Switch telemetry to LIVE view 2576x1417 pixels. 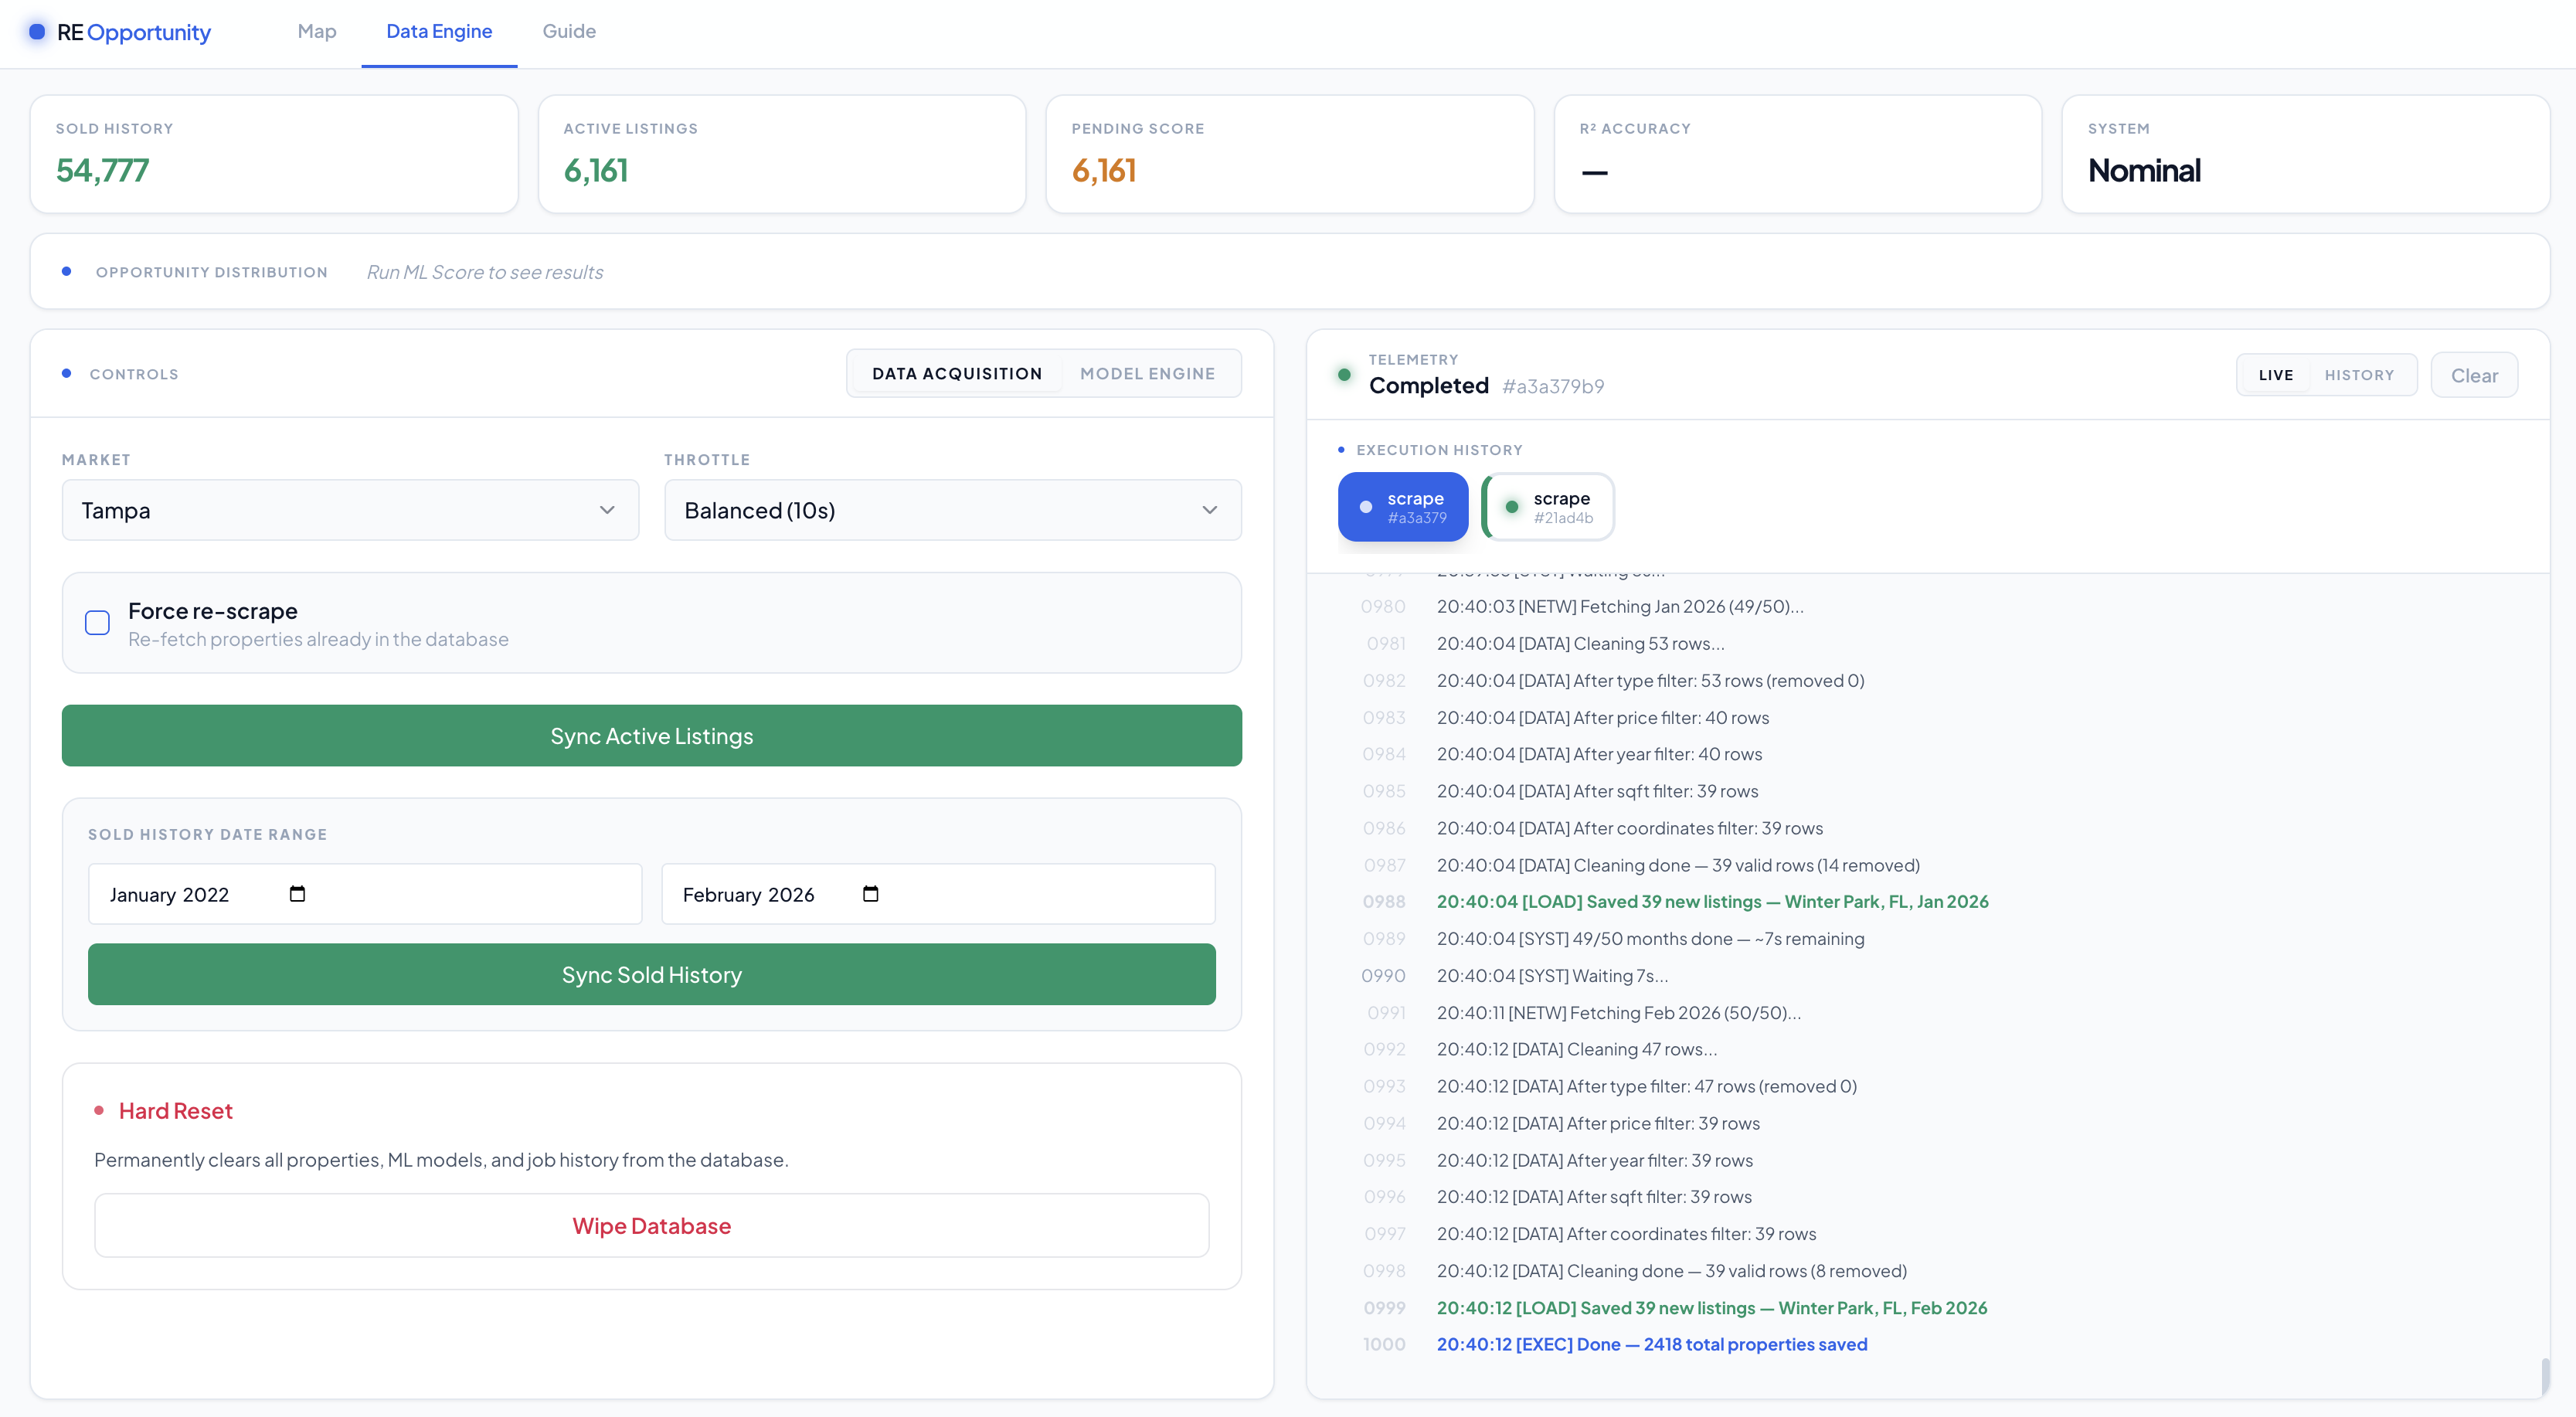pyautogui.click(x=2275, y=375)
